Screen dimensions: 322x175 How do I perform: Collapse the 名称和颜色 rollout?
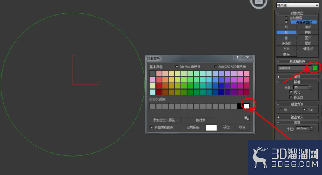[297, 61]
